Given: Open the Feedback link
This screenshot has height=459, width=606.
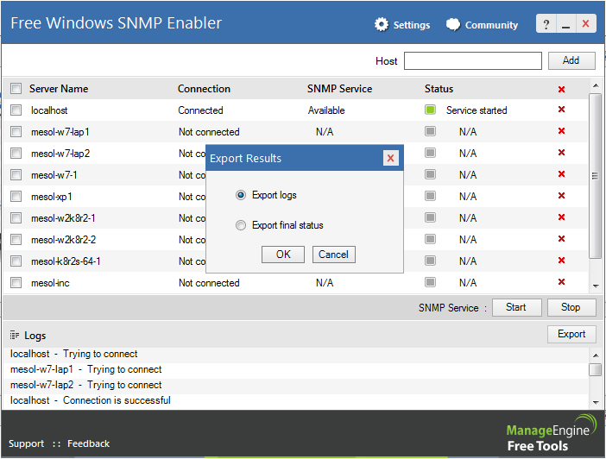Looking at the screenshot, I should (x=89, y=443).
